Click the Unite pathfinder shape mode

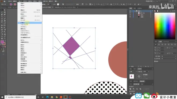click(130, 89)
